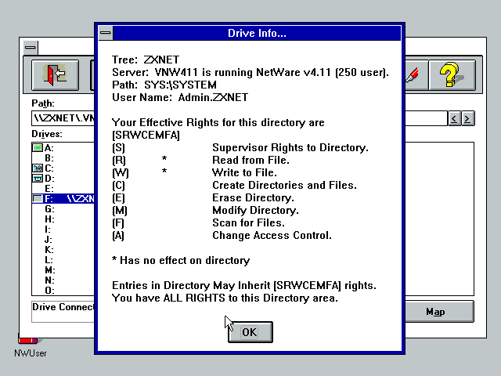This screenshot has height=376, width=501.
Task: Click 'Read from File.' rights entry
Action: 250,160
